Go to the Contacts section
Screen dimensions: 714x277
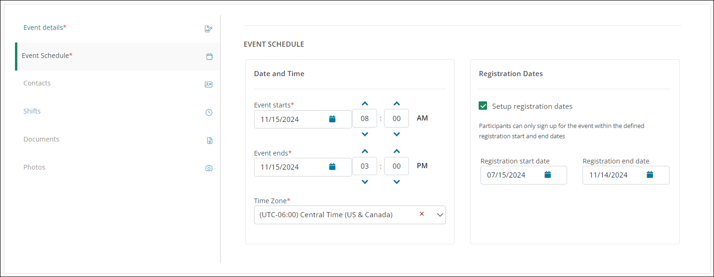(37, 83)
